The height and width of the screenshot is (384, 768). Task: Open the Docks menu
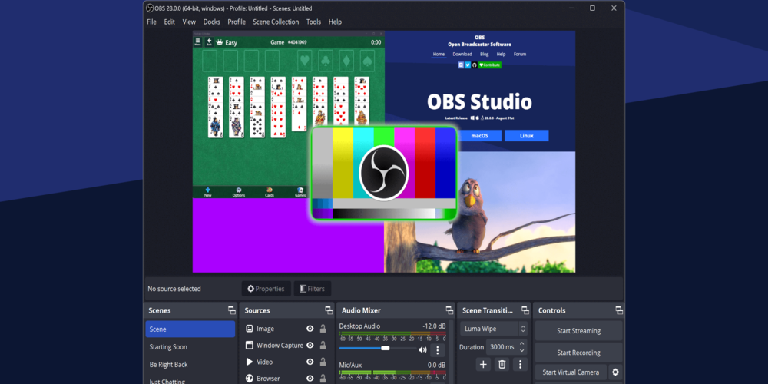tap(212, 22)
